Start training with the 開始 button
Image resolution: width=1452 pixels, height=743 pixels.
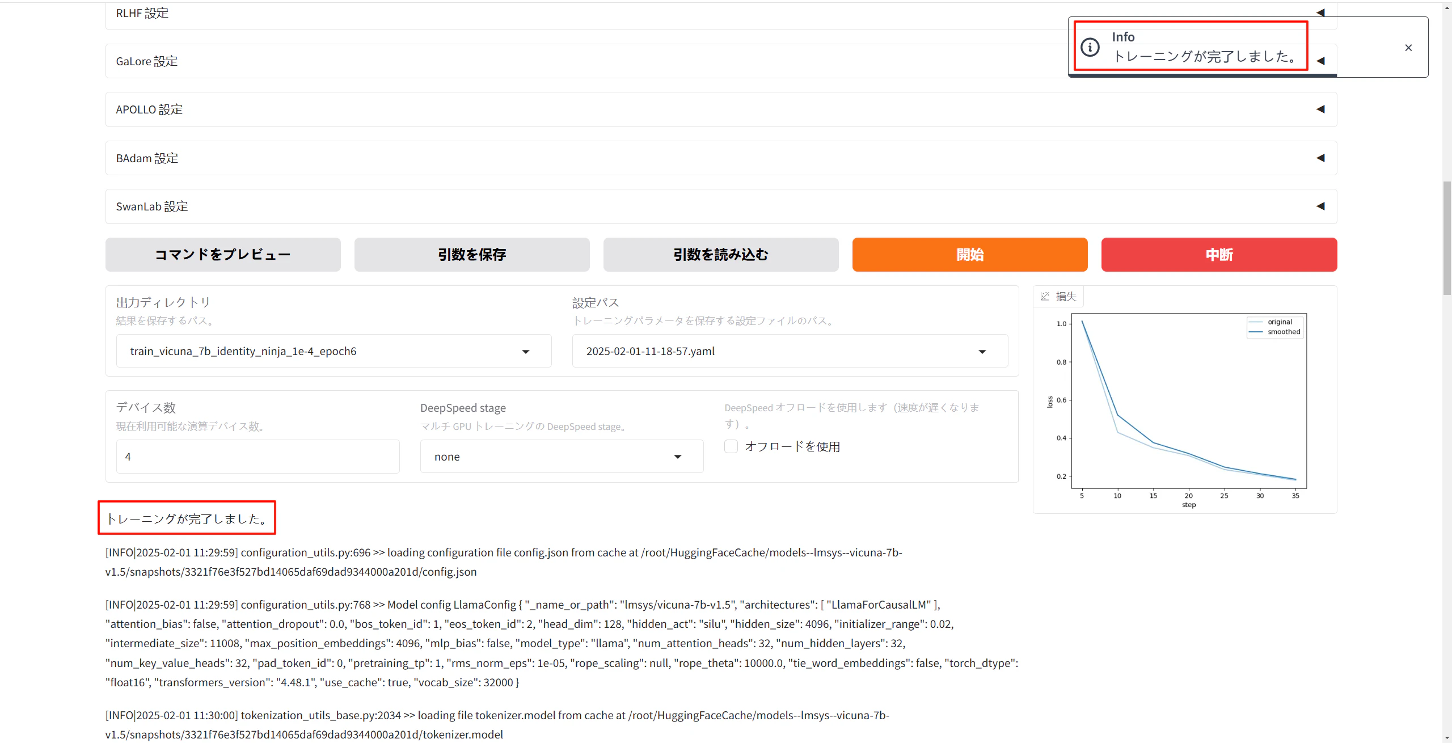(970, 255)
